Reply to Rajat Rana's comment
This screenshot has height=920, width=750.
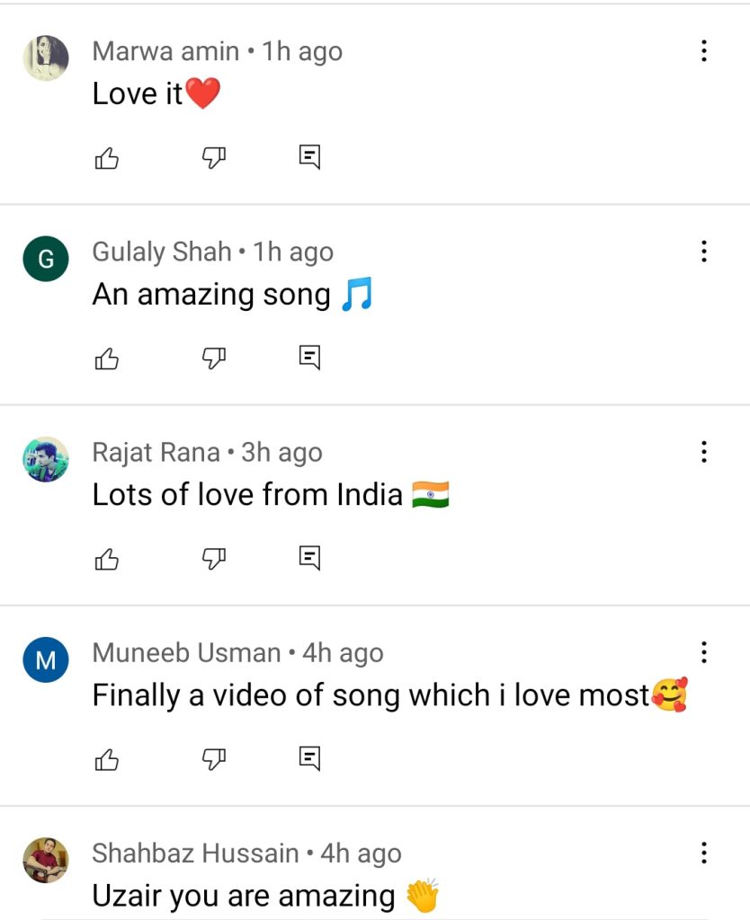(x=309, y=558)
